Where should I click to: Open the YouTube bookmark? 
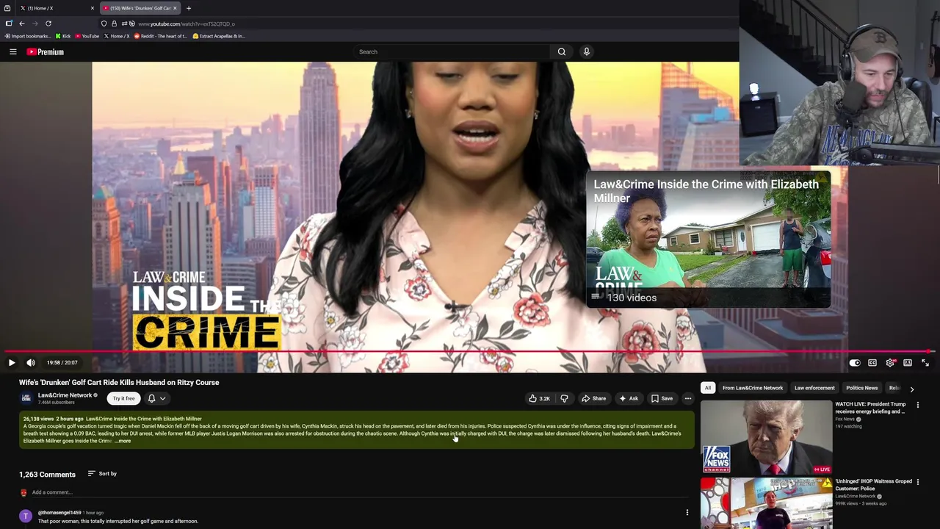click(x=87, y=36)
